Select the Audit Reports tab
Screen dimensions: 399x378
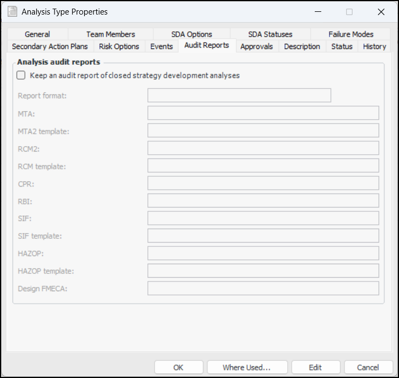(207, 45)
